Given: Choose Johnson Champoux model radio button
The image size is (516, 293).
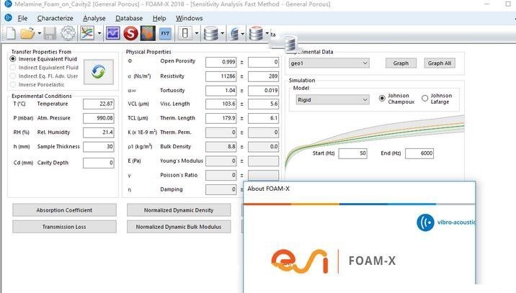Looking at the screenshot, I should pos(382,99).
